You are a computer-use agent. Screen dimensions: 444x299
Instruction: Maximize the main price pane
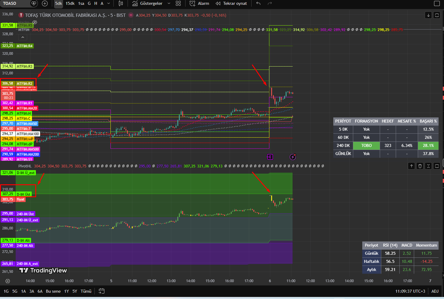(437, 15)
